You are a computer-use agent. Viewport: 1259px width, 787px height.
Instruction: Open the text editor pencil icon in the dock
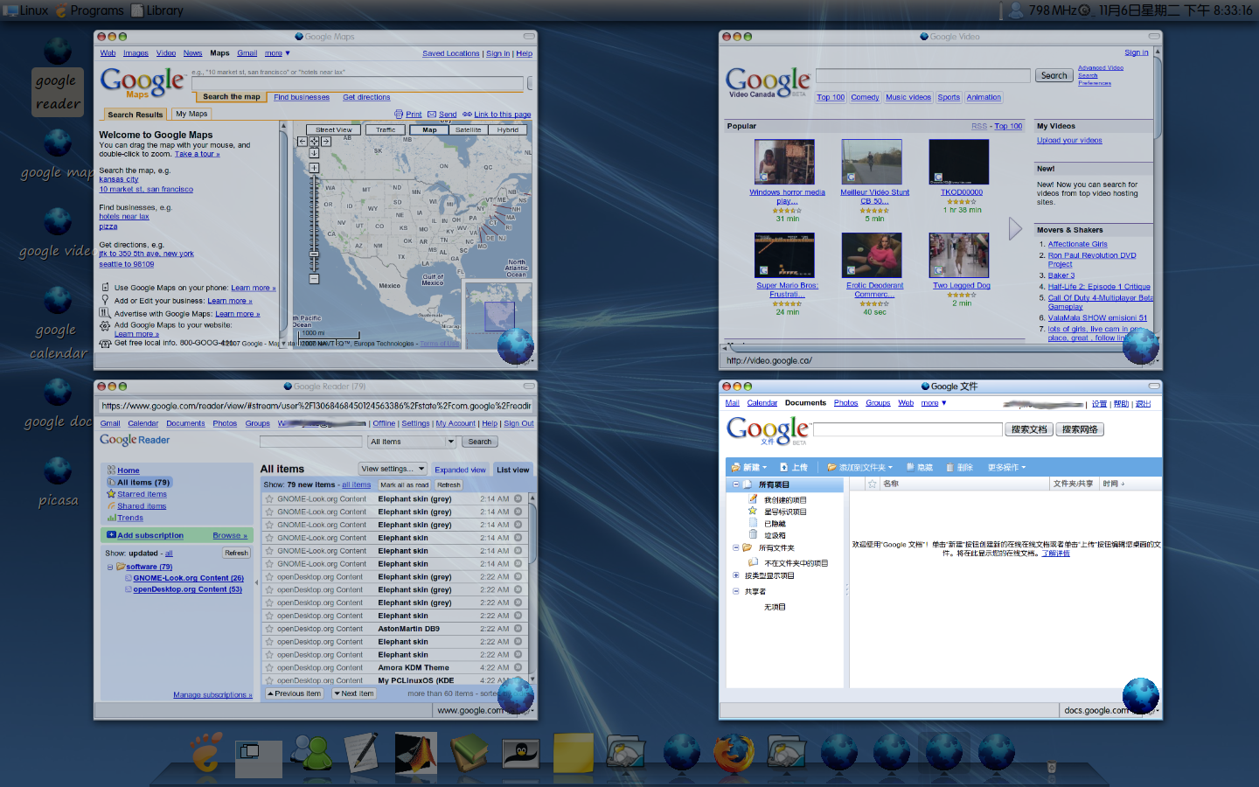[x=362, y=753]
